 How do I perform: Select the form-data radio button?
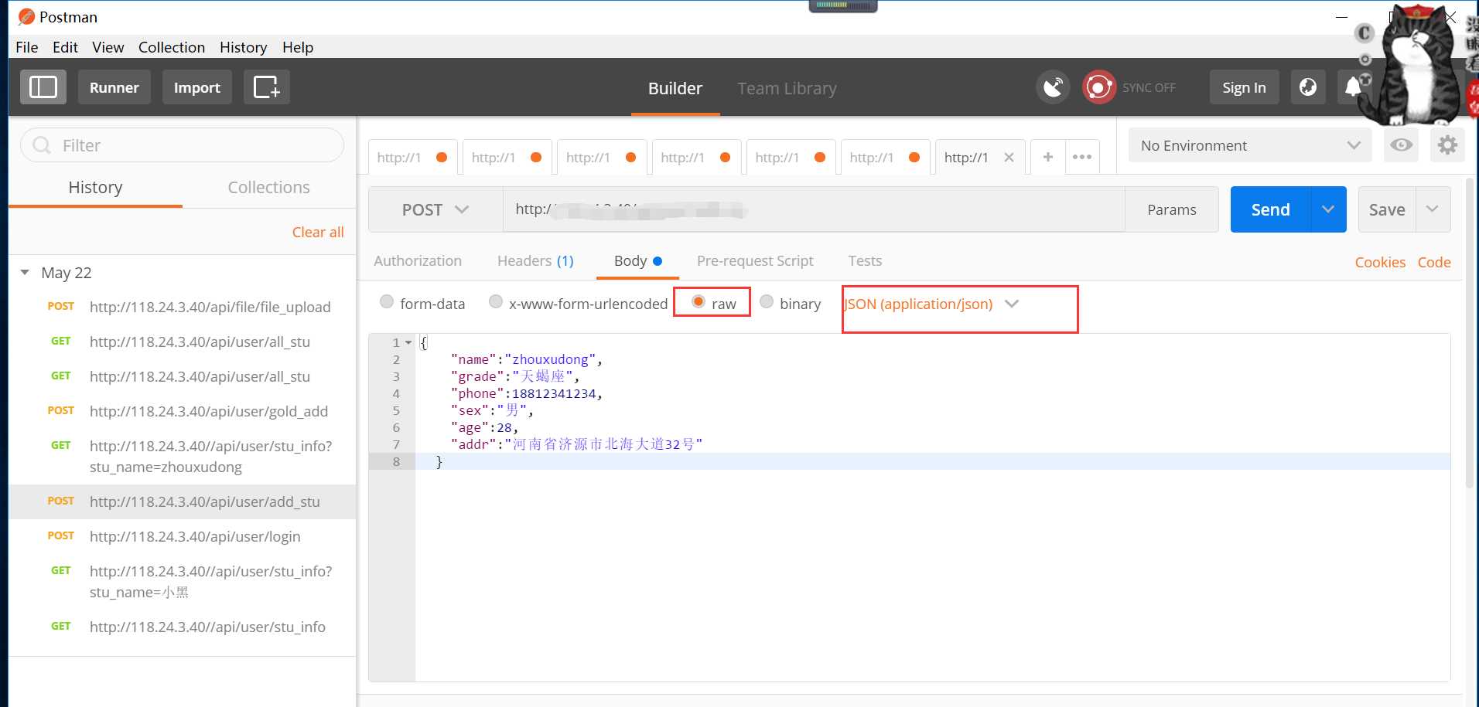coord(387,302)
